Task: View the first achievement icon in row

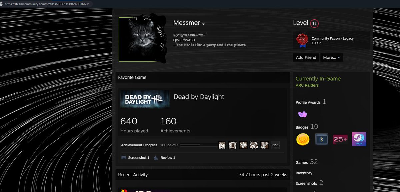Action: (x=222, y=145)
